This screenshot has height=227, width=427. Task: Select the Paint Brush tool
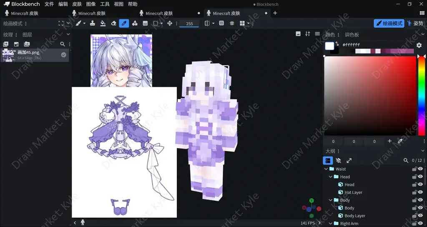pos(78,23)
